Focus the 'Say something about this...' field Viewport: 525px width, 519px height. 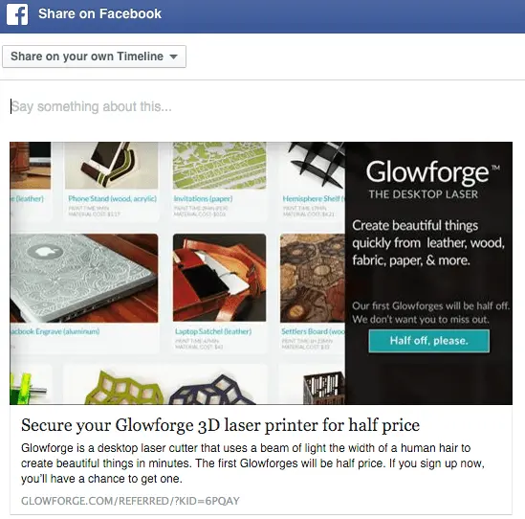coord(261,106)
